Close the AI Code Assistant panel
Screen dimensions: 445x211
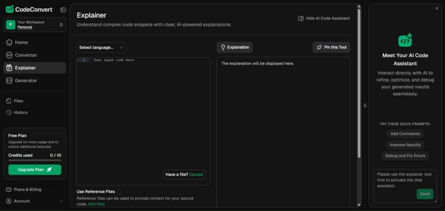pyautogui.click(x=437, y=8)
